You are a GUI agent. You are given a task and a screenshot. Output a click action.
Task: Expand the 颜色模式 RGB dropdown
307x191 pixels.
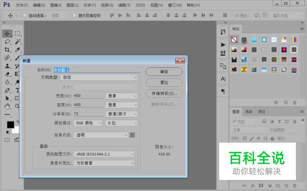(x=88, y=123)
